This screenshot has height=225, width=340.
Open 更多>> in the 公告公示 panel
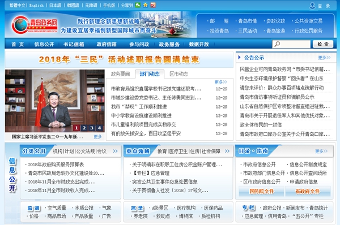tap(324, 58)
